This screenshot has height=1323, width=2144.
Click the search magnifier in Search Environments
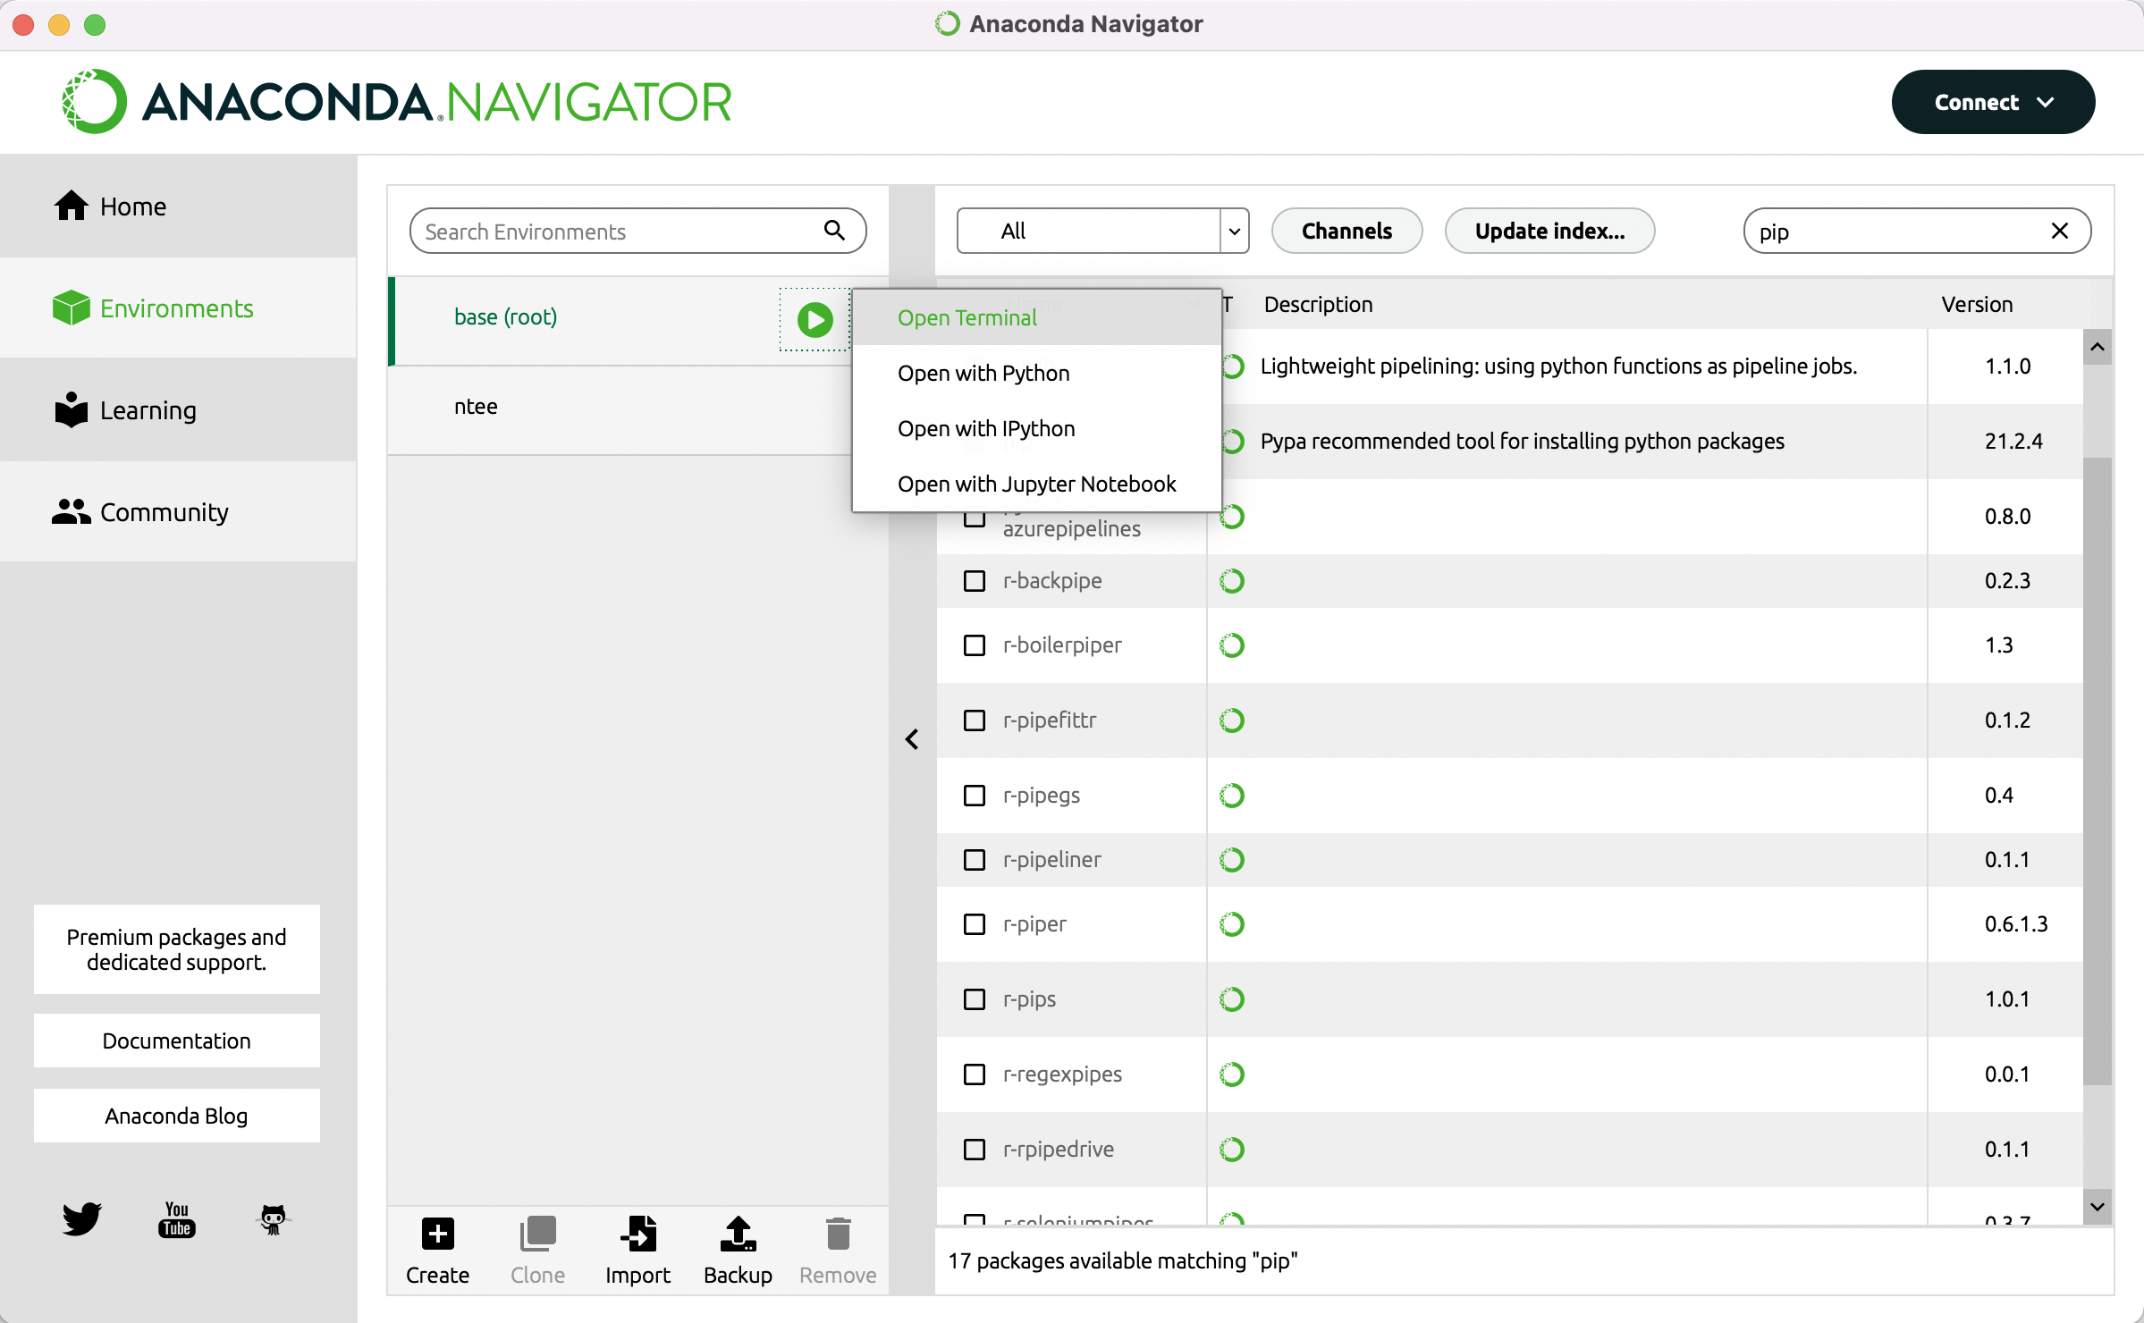click(834, 231)
